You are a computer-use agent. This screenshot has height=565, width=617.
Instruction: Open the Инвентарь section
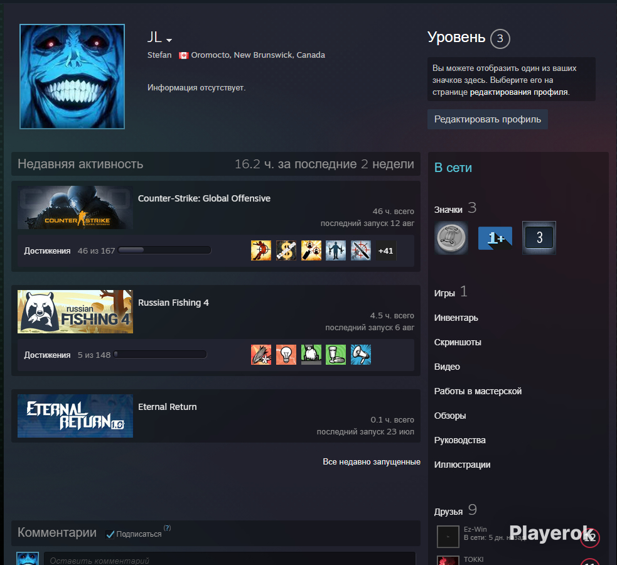[x=456, y=318]
